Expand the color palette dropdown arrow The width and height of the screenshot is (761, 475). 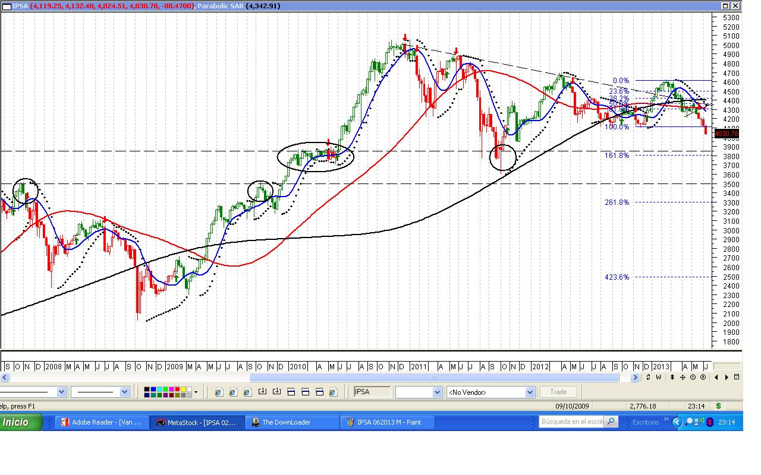pos(196,392)
